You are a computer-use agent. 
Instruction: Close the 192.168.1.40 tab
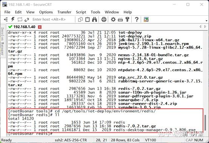(x=40, y=27)
